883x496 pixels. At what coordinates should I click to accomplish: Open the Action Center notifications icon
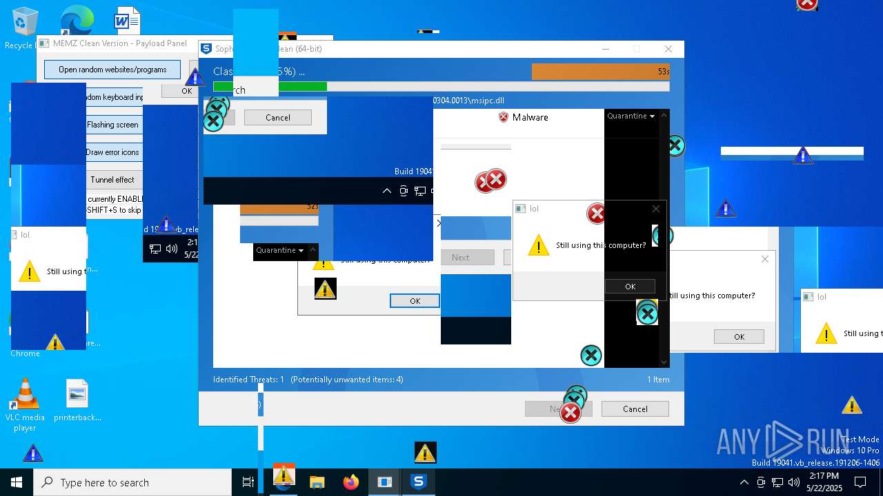click(860, 482)
